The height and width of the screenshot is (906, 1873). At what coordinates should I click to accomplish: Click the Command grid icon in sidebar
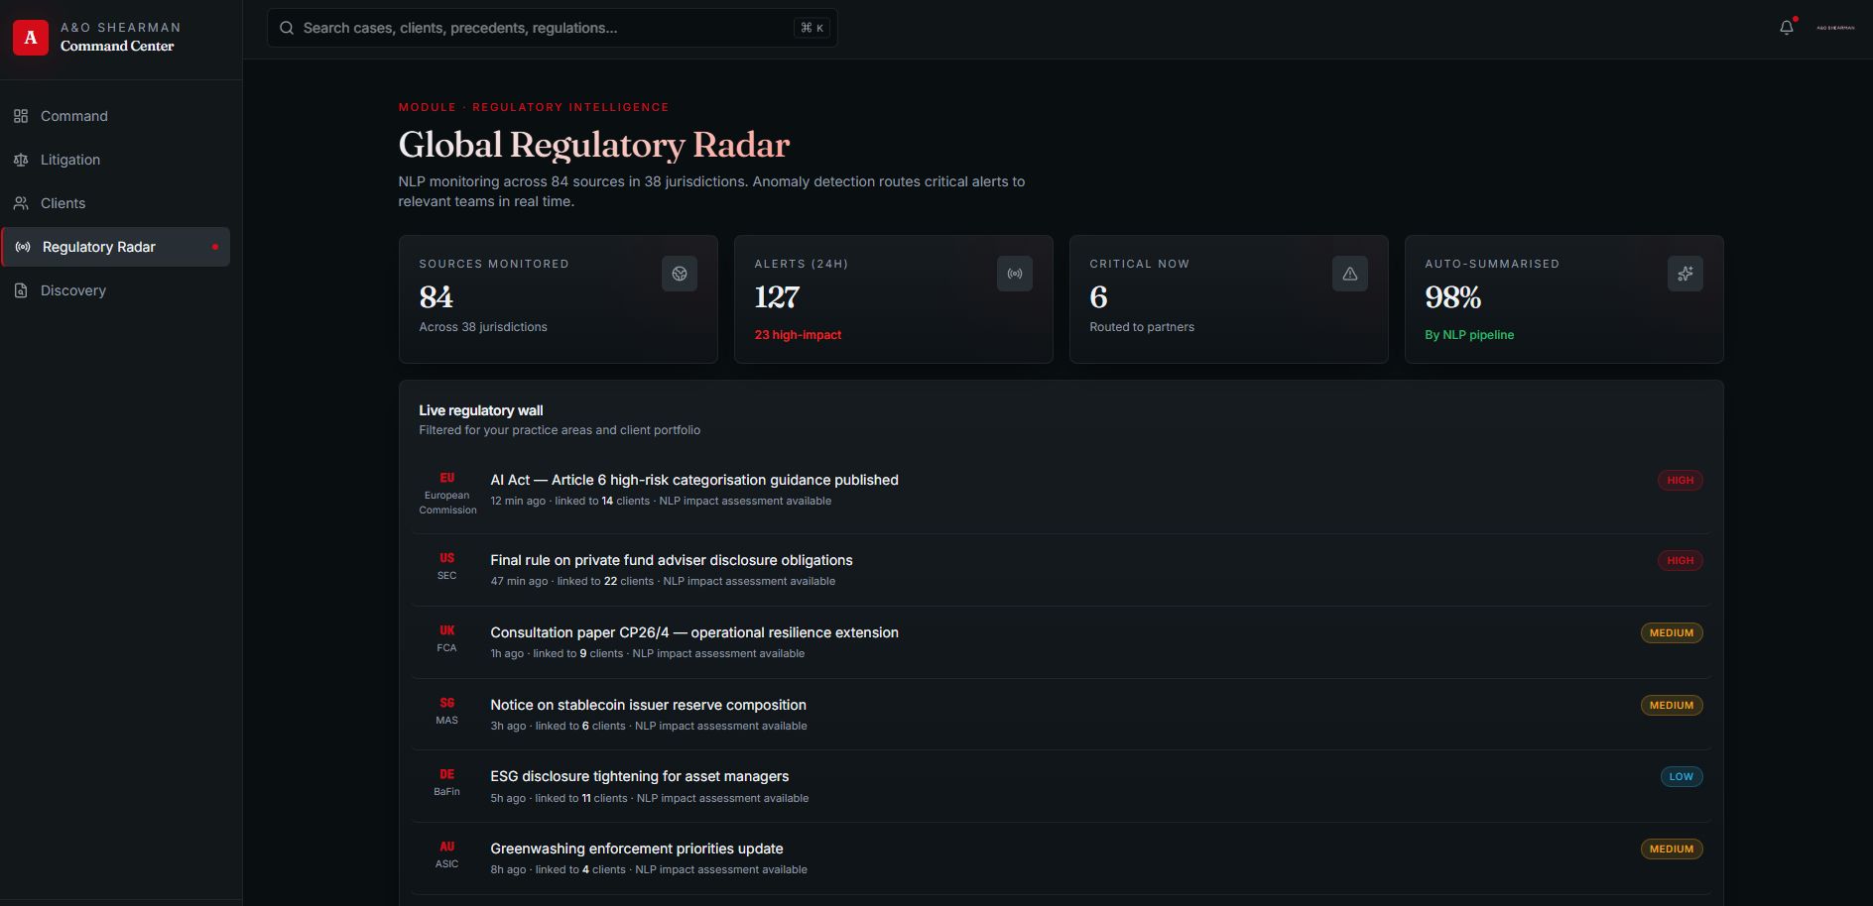[21, 116]
